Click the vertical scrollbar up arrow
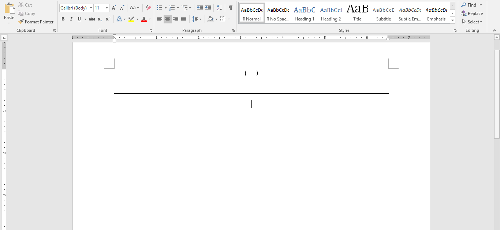The image size is (500, 230). (x=497, y=37)
